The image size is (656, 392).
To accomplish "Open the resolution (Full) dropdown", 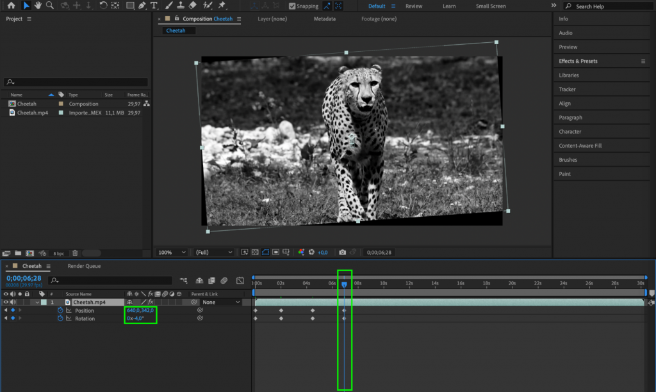I will point(213,252).
